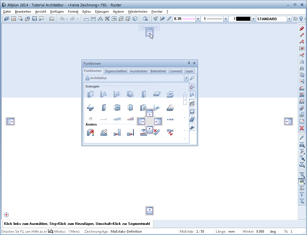The width and height of the screenshot is (307, 235).
Task: Toggle the highlighted selection mode icon on right toolbar
Action: click(302, 181)
